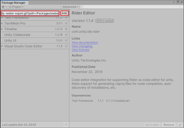Image resolution: width=184 pixels, height=128 pixels.
Task: Open the Advanced dropdown menu
Action: [70, 7]
